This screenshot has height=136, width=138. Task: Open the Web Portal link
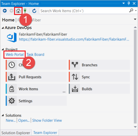coord(15,55)
